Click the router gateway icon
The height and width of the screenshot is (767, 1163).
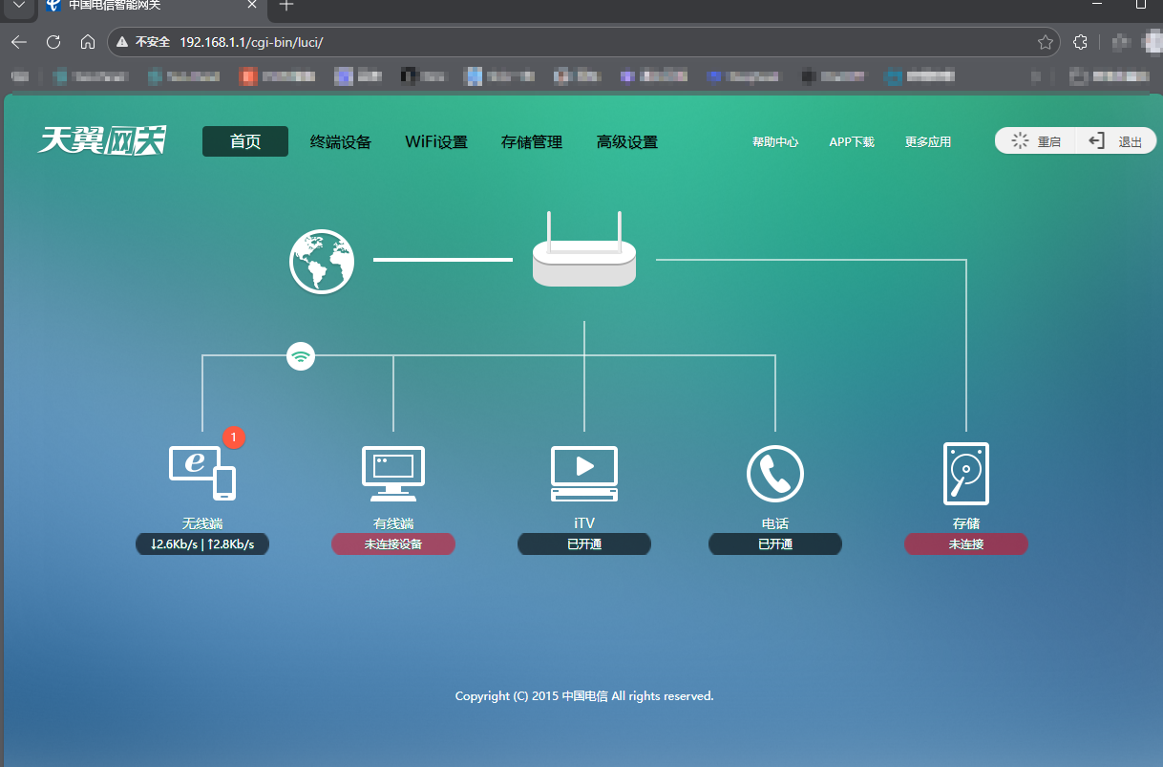(584, 249)
